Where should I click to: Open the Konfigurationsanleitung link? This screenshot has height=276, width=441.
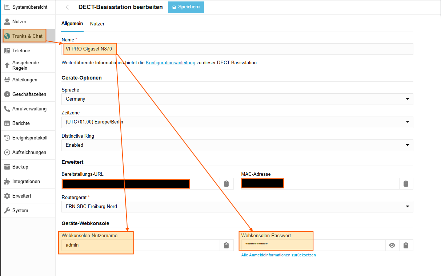click(x=171, y=63)
